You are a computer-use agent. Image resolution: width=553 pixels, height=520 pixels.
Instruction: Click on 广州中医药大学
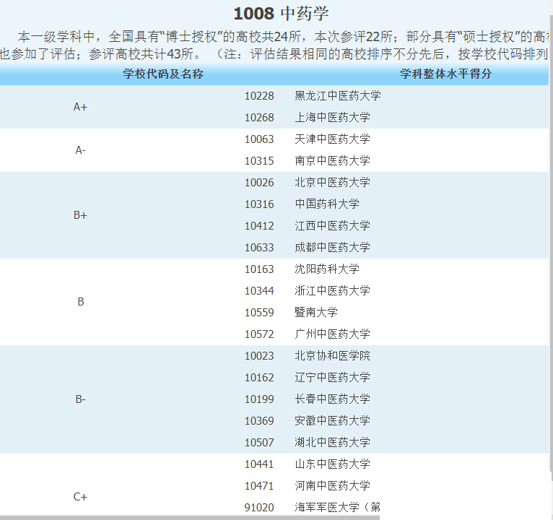[332, 334]
